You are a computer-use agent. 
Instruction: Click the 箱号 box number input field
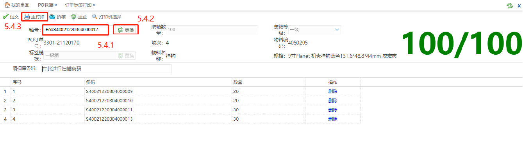[x=75, y=30]
